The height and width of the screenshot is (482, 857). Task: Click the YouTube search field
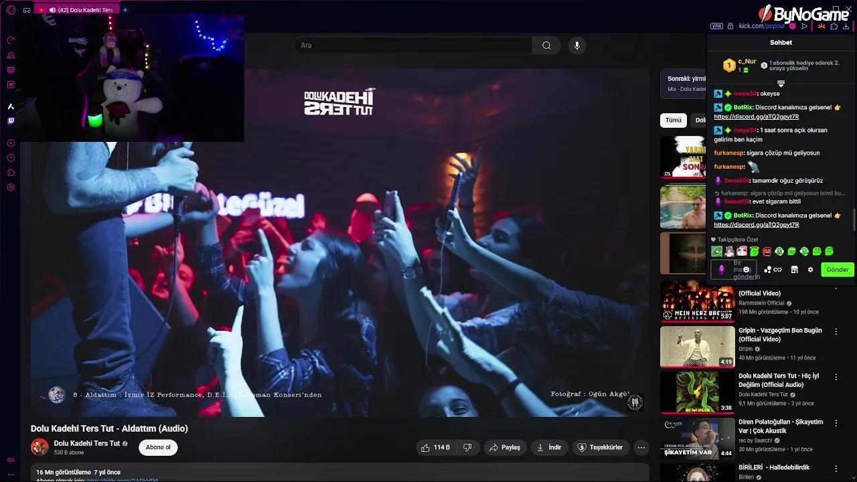click(413, 46)
